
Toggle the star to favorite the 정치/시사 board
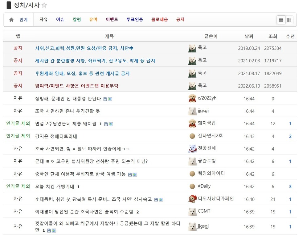click(44, 5)
